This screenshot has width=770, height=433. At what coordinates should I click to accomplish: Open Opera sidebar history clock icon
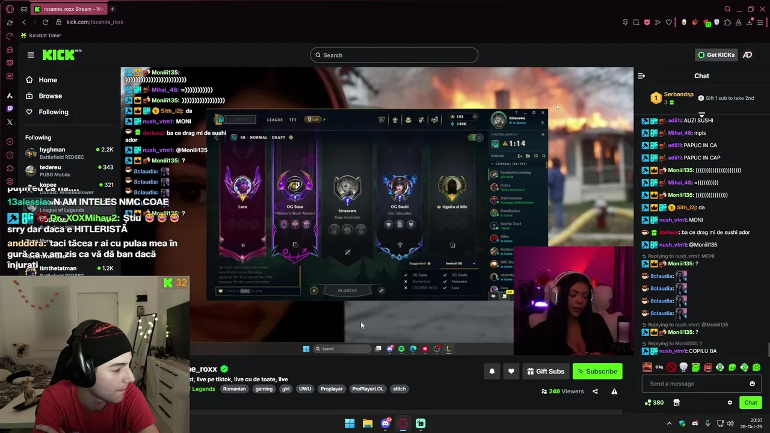pos(10,155)
